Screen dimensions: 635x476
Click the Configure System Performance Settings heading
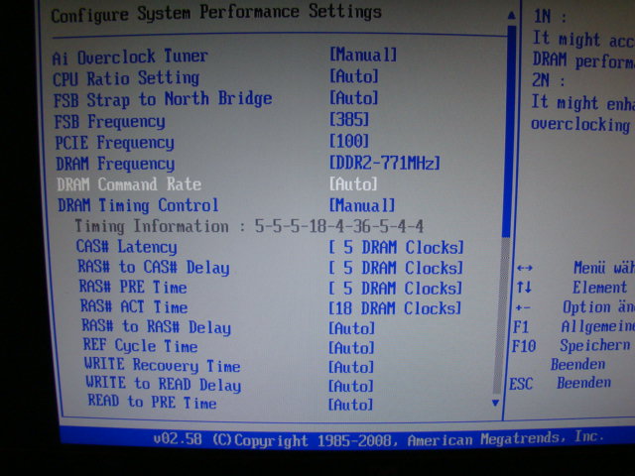(x=216, y=13)
